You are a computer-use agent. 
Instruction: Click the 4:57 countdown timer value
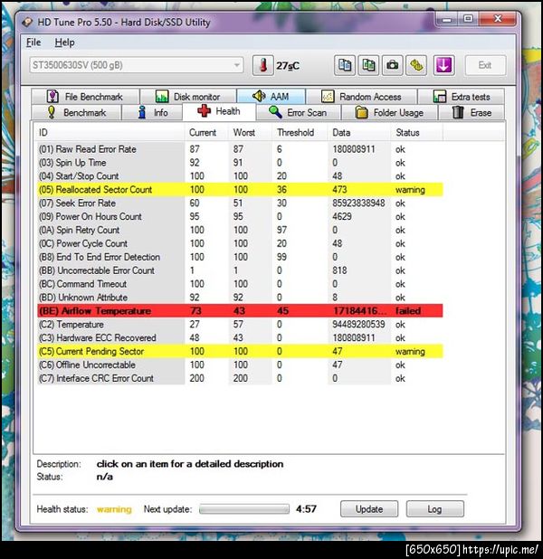tap(306, 508)
